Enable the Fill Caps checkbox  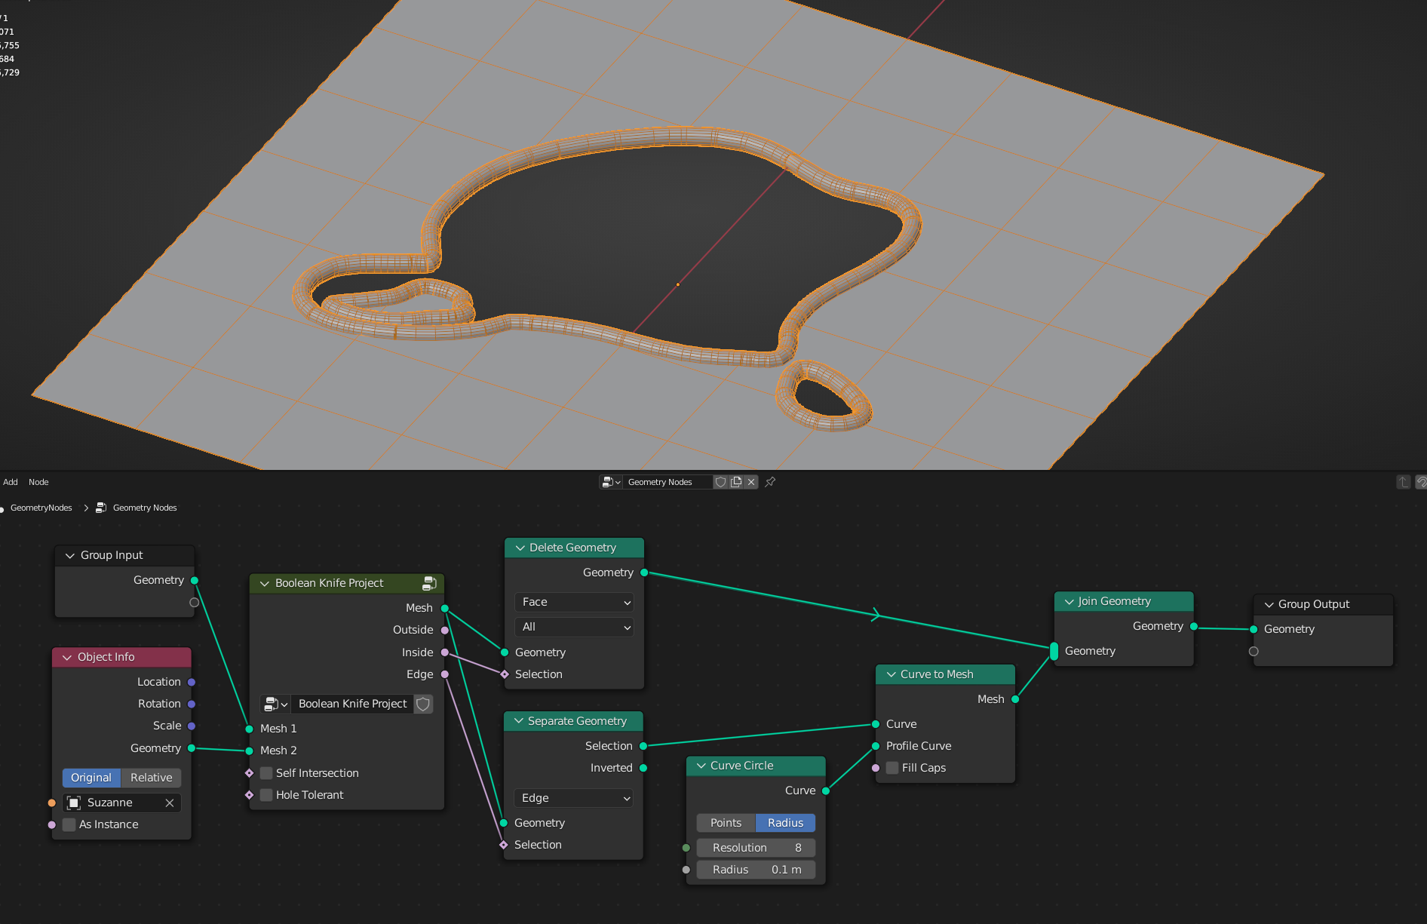(x=892, y=768)
